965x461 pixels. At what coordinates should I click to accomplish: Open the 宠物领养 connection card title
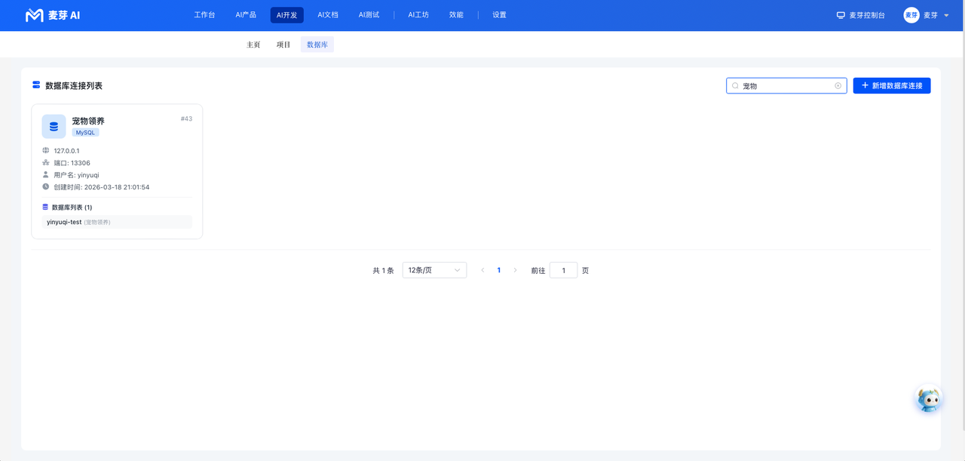coord(88,121)
